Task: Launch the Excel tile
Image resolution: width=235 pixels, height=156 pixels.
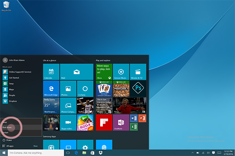Action: click(x=134, y=127)
